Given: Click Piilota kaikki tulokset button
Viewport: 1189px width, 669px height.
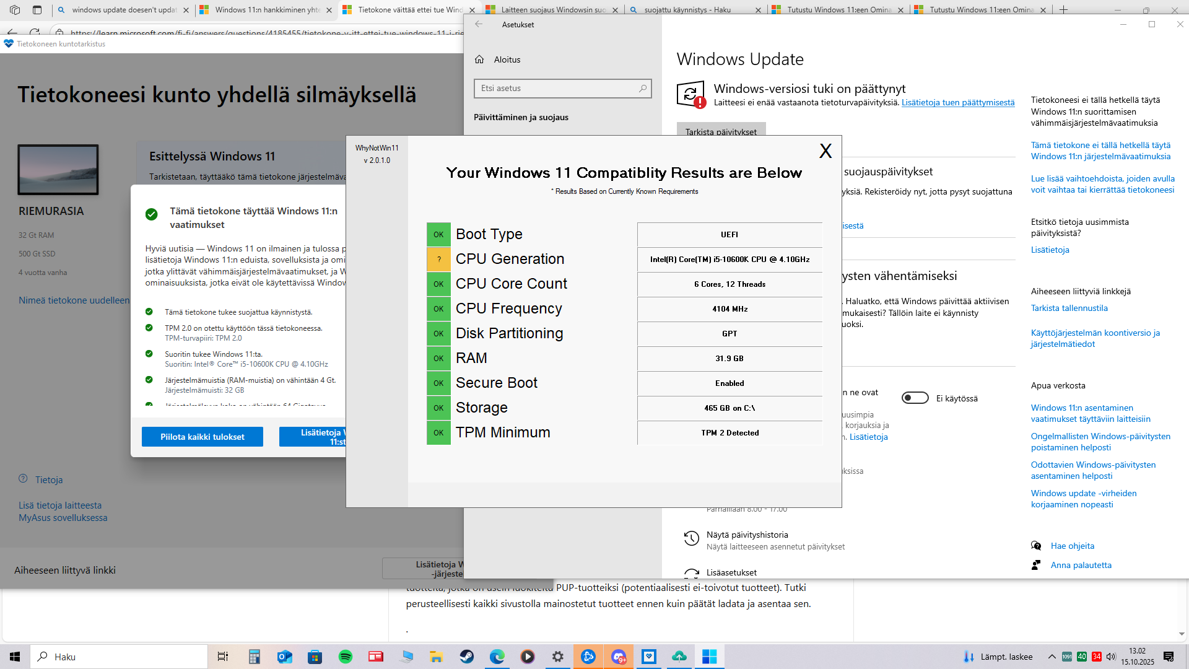Looking at the screenshot, I should [203, 437].
